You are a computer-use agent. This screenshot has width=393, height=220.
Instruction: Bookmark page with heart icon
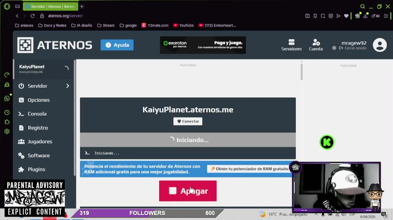(346, 16)
